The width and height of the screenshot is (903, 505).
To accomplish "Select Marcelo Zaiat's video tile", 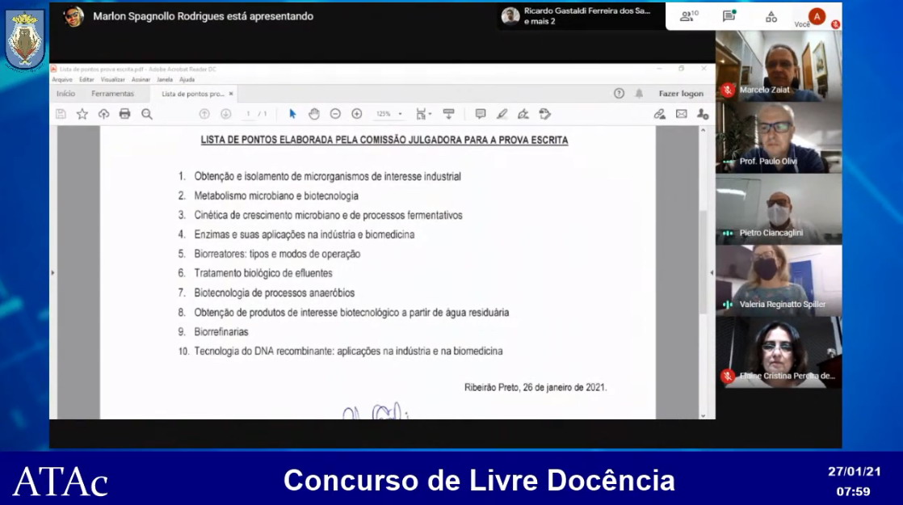I will coord(779,66).
